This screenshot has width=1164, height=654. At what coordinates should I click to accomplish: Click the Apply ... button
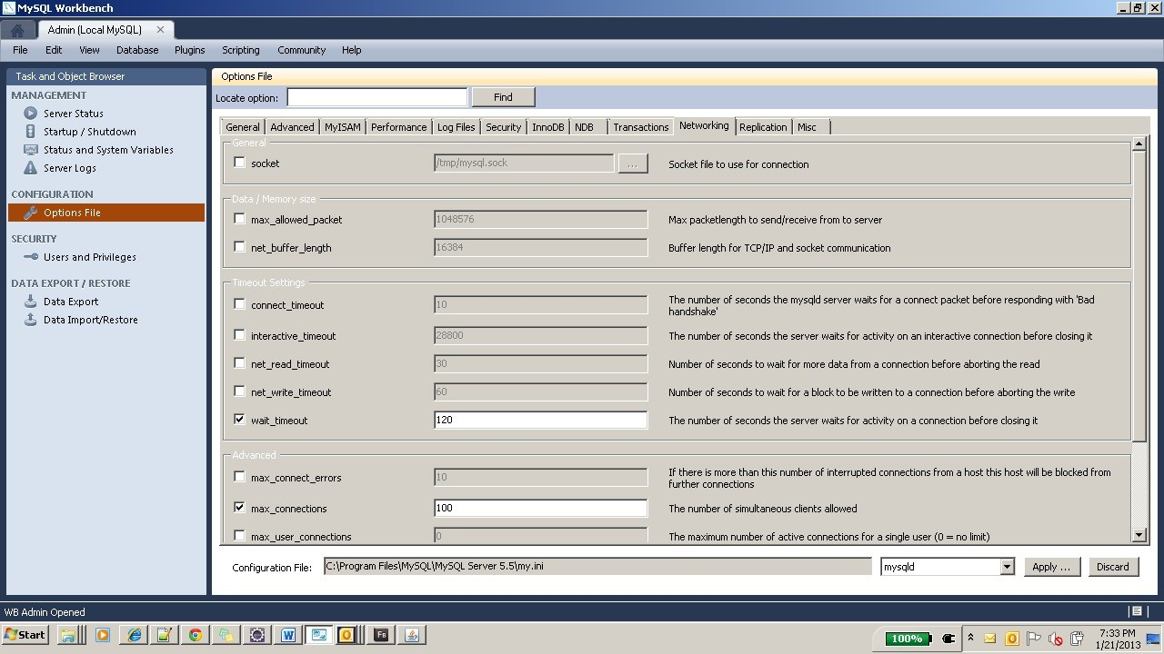(1051, 567)
